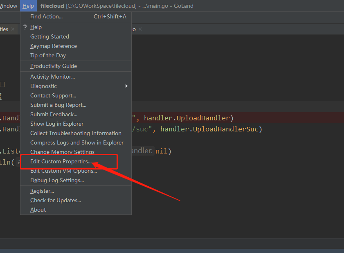Viewport: 344px width, 253px height.
Task: Click the fold marker in editor gutter
Action: tap(2, 84)
